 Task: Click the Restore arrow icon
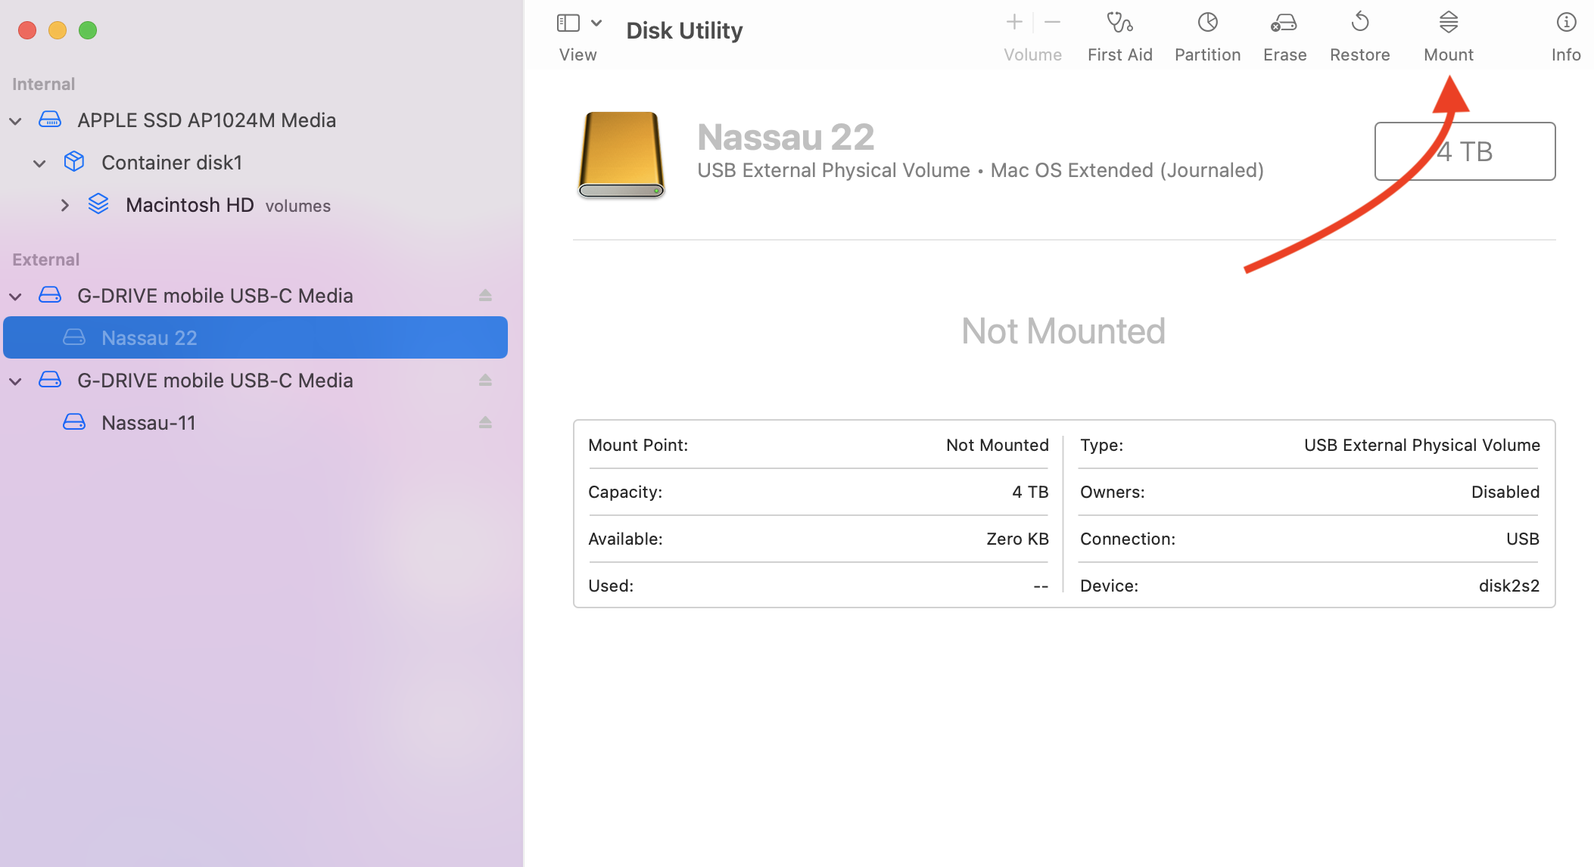(x=1359, y=23)
